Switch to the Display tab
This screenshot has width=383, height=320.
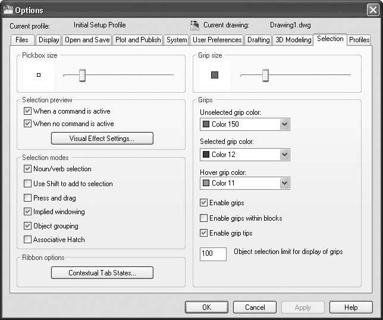pyautogui.click(x=49, y=40)
